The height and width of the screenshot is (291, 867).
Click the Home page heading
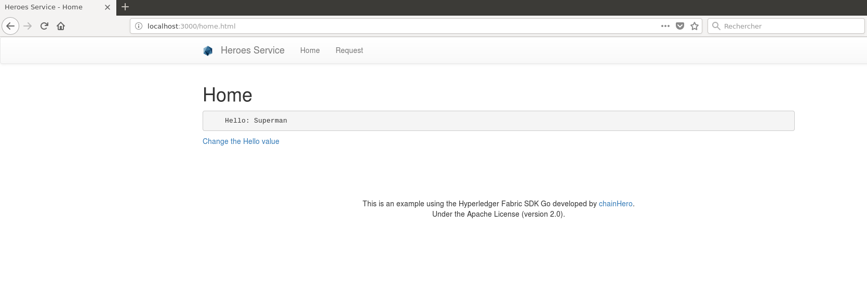[x=228, y=95]
